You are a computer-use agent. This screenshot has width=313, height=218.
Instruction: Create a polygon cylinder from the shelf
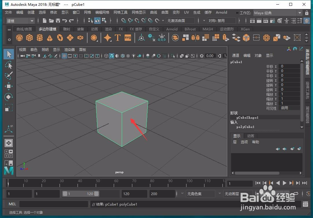(x=39, y=38)
